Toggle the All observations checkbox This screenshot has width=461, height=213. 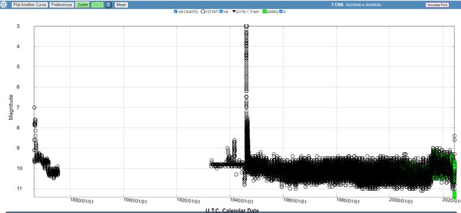pyautogui.click(x=176, y=12)
